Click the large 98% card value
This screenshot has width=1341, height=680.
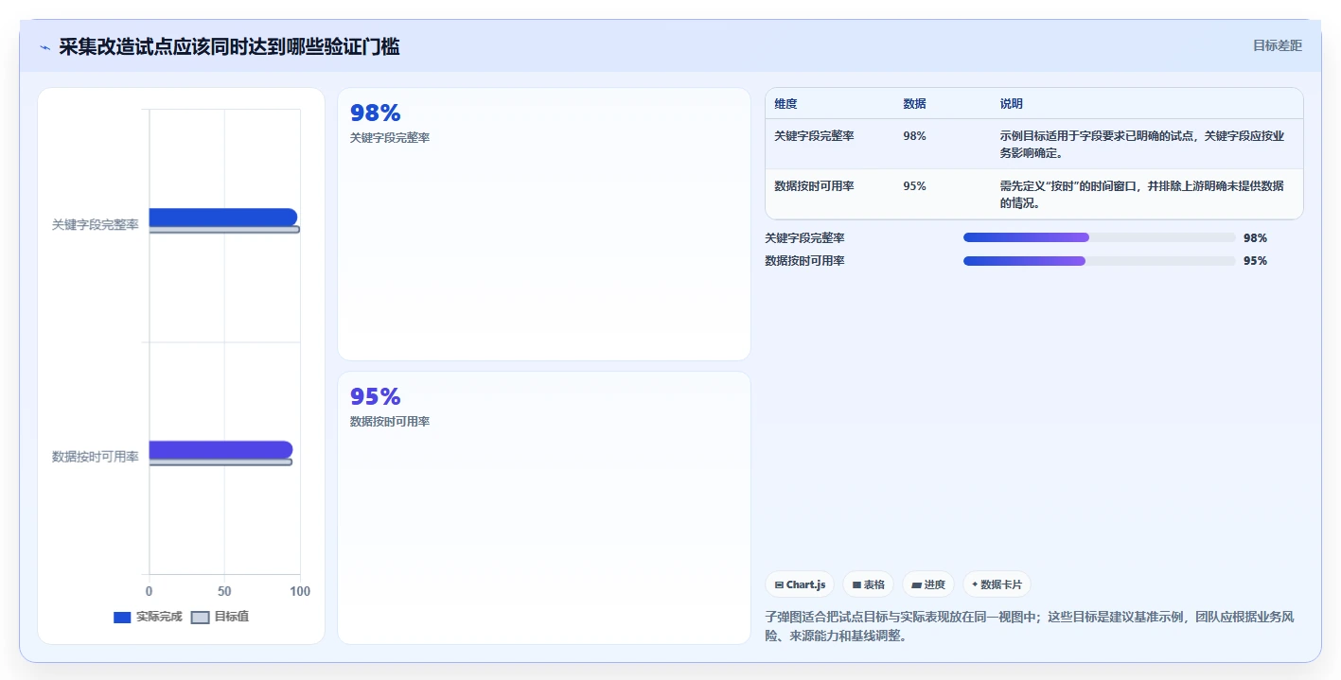(x=376, y=113)
